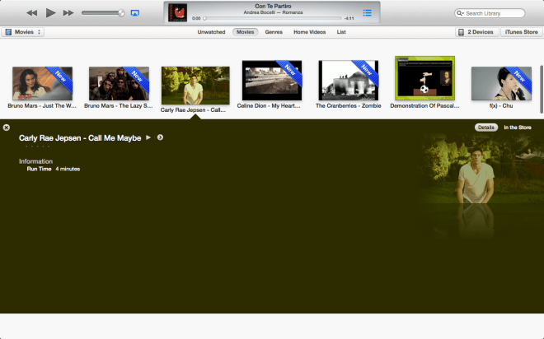The width and height of the screenshot is (544, 339).
Task: Click the Information section label
Action: [x=35, y=161]
